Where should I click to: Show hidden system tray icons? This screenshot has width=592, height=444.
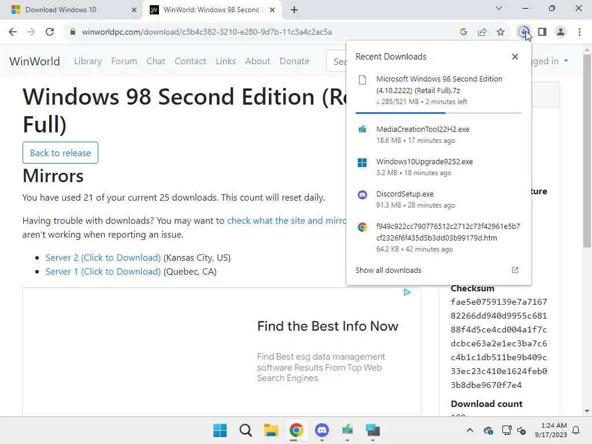point(469,430)
